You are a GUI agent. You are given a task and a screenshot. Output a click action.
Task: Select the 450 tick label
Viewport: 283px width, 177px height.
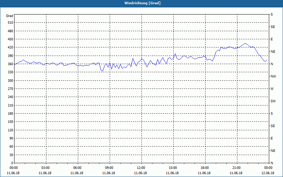click(x=11, y=39)
